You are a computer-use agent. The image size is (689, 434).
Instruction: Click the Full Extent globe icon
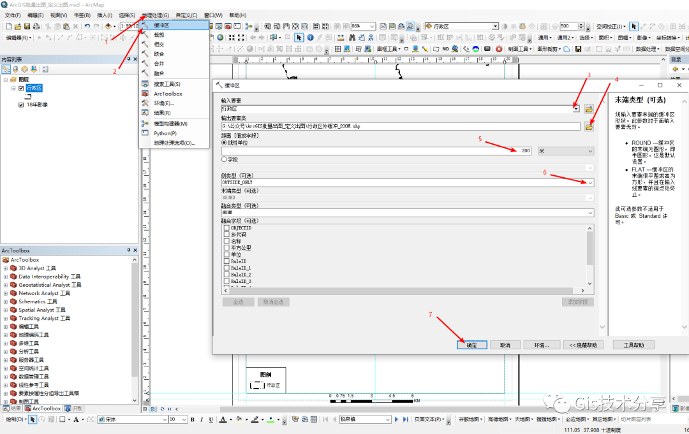point(220,38)
